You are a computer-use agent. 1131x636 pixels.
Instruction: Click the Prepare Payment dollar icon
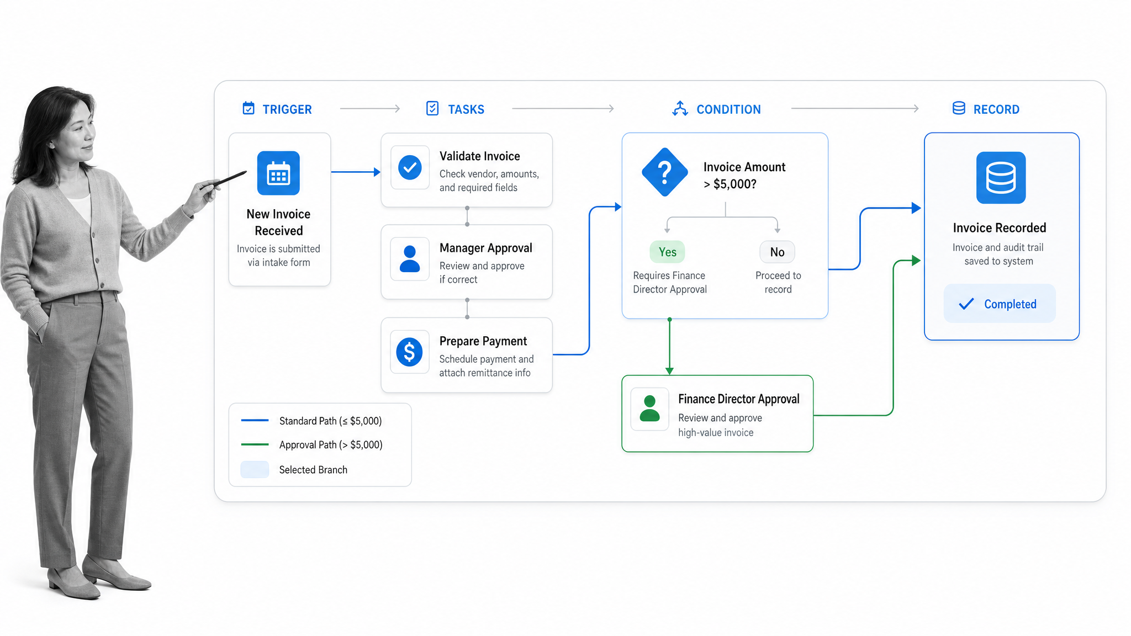tap(410, 352)
